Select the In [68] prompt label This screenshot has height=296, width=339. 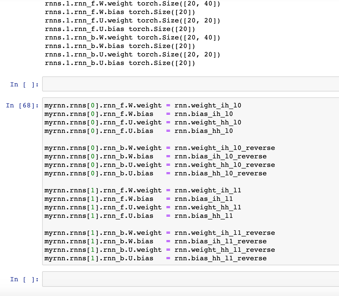click(22, 105)
